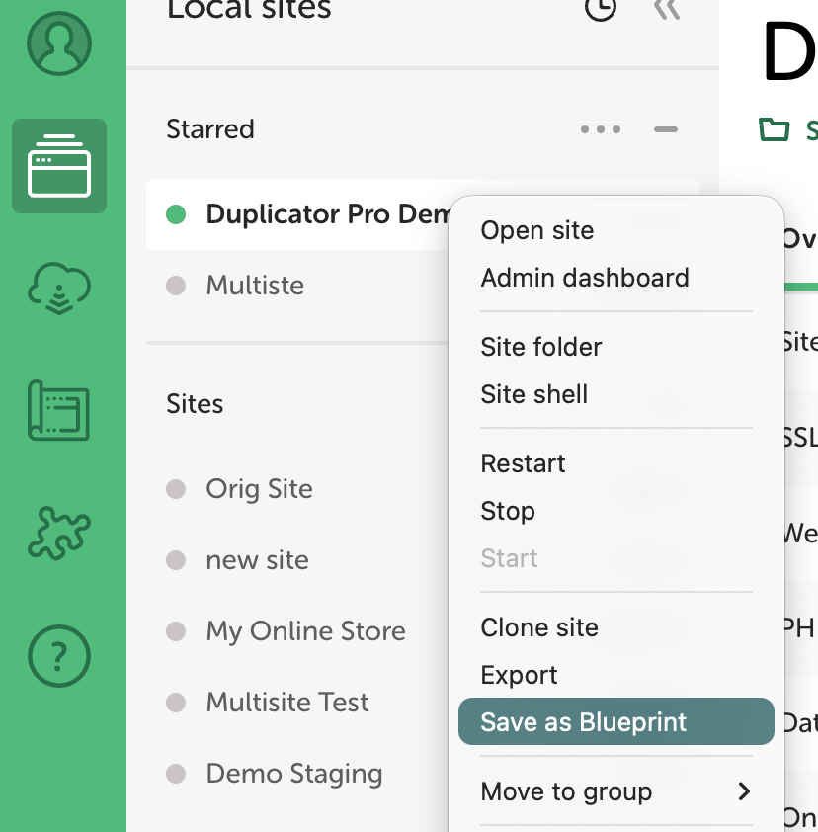The height and width of the screenshot is (832, 818).
Task: Choose Clone site from context menu
Action: coord(539,627)
